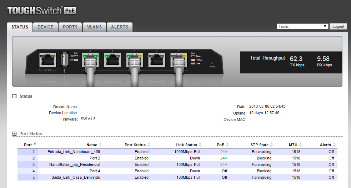Click 24V PoE value for port 2

coord(224,158)
